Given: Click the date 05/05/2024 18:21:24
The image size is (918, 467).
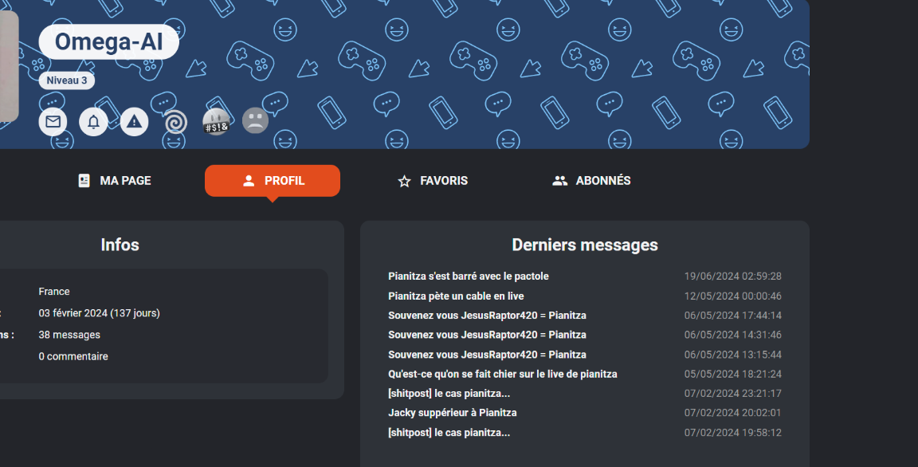Looking at the screenshot, I should coord(733,374).
